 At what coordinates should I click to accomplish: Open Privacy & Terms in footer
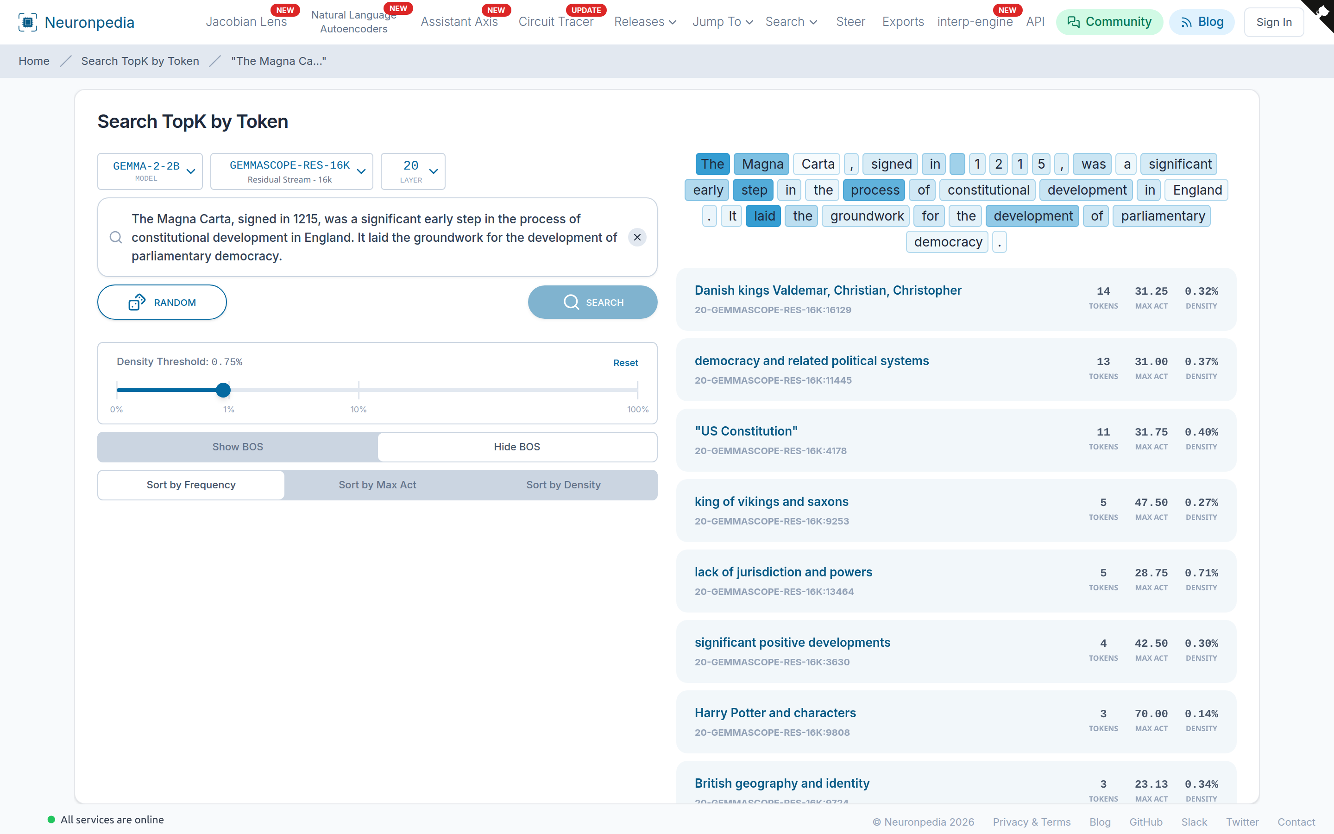[1032, 822]
